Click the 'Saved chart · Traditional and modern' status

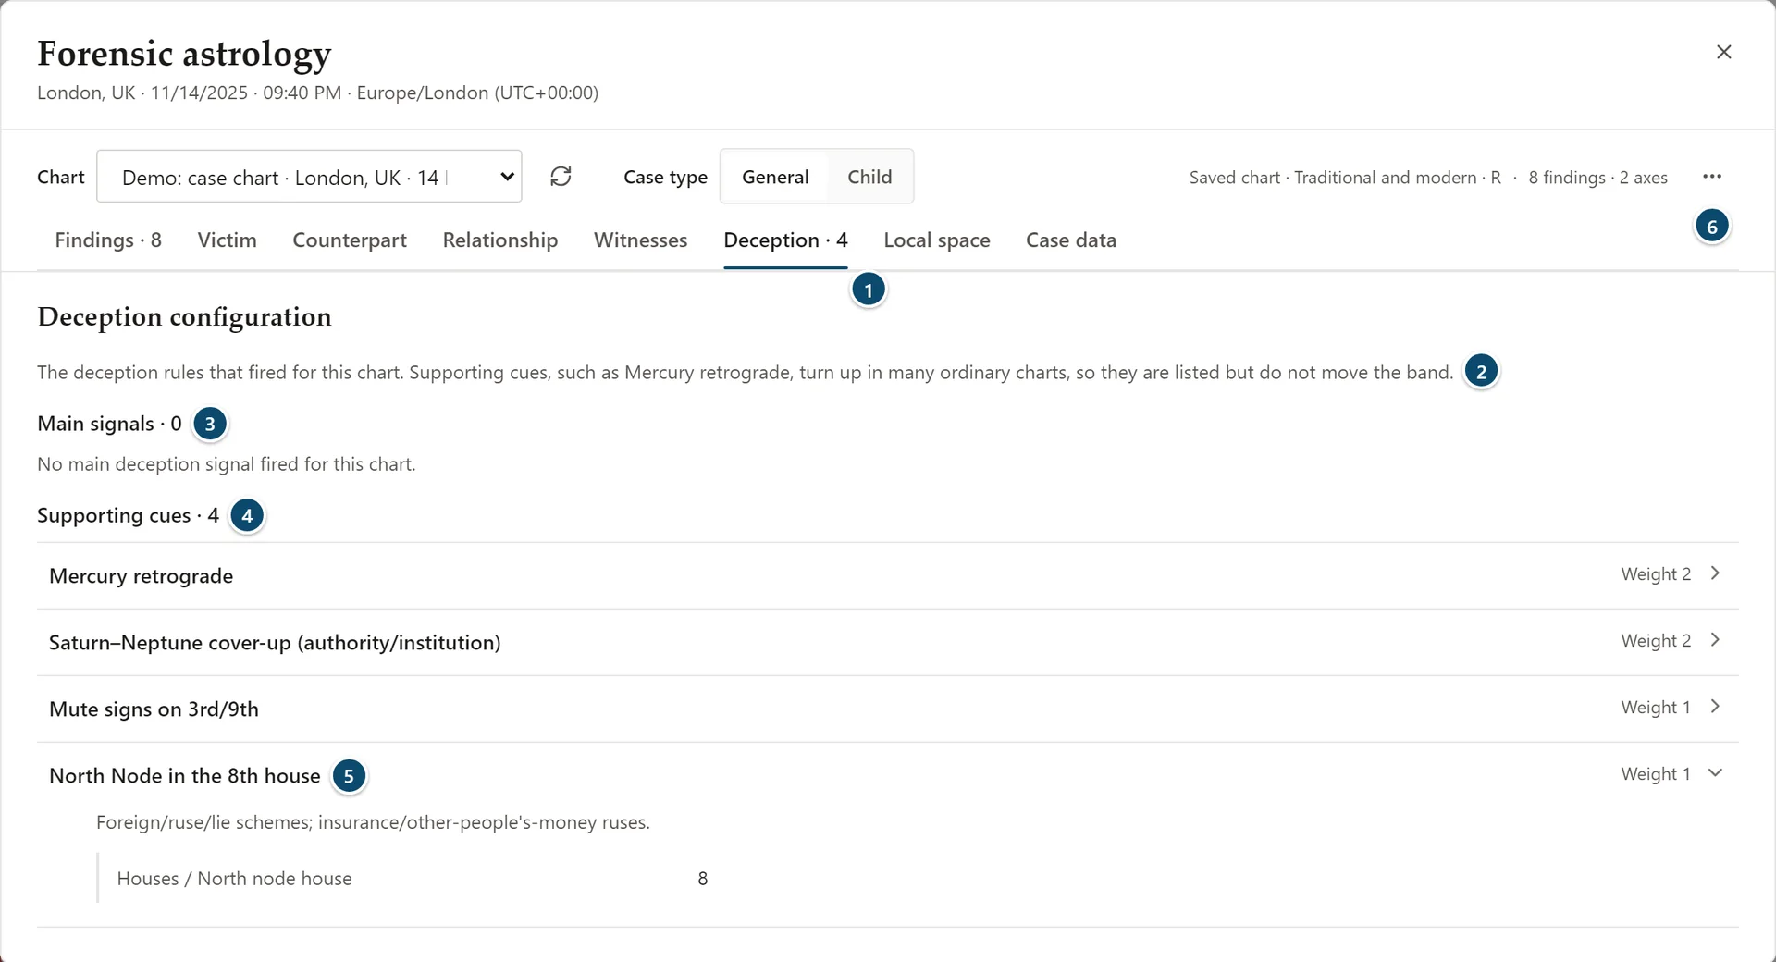pos(1345,178)
